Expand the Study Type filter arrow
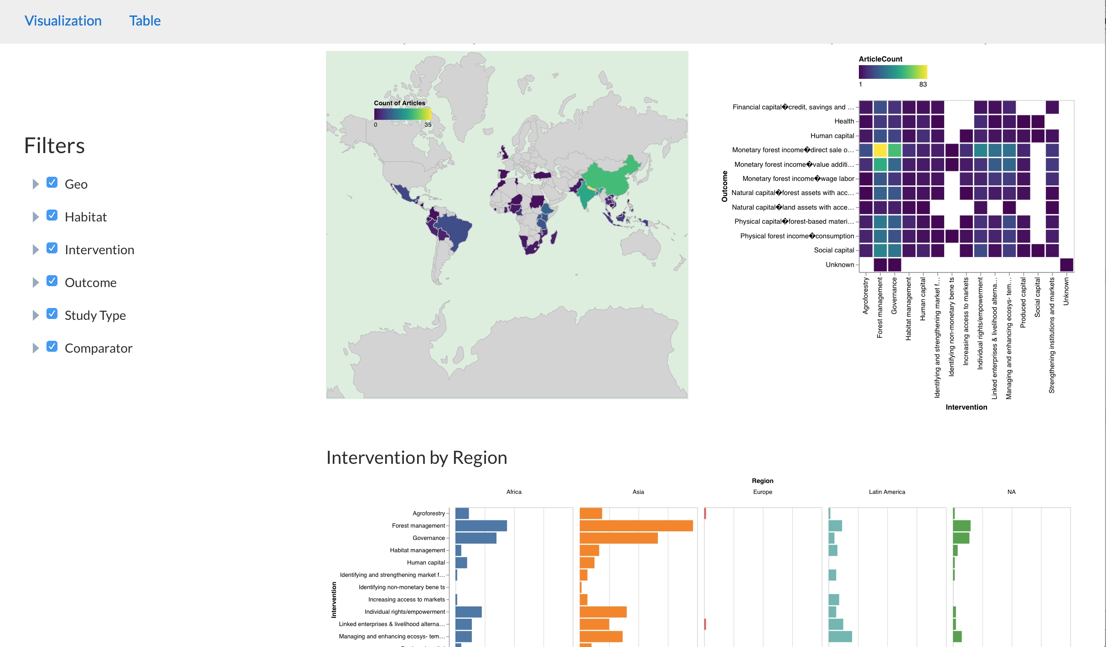This screenshot has width=1106, height=647. pos(36,315)
